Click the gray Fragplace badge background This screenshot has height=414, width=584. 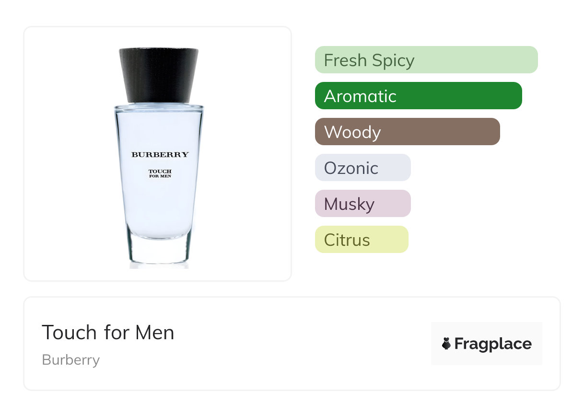pyautogui.click(x=487, y=344)
